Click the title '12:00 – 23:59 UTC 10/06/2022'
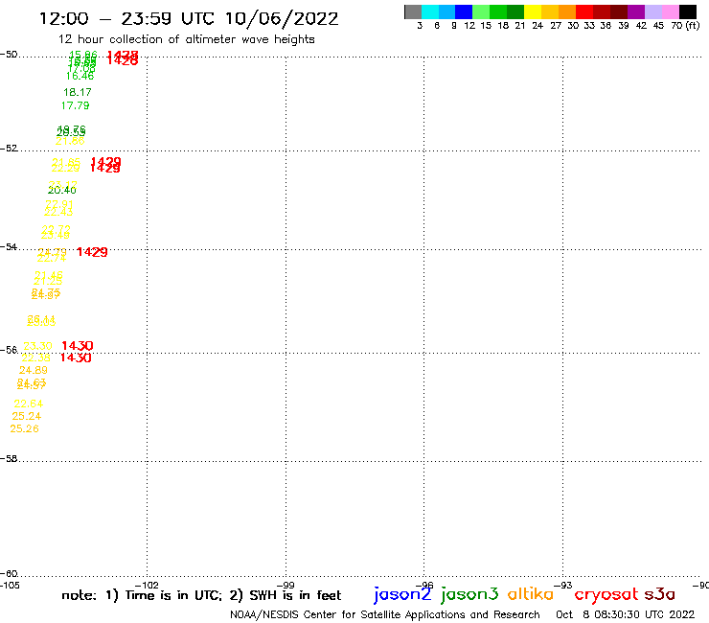This screenshot has width=709, height=623. click(189, 18)
